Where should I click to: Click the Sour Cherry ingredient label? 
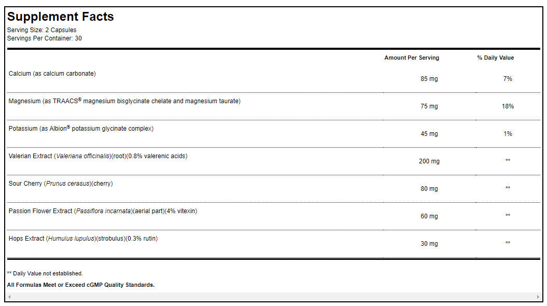(x=61, y=184)
